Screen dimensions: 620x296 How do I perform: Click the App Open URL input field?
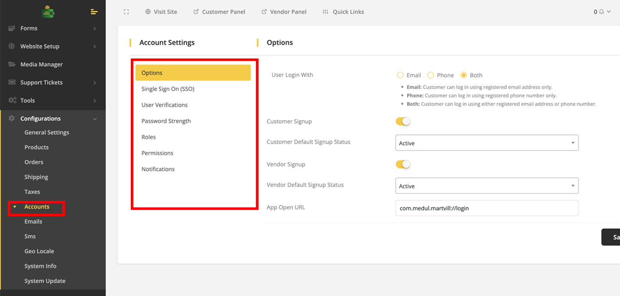tap(487, 208)
